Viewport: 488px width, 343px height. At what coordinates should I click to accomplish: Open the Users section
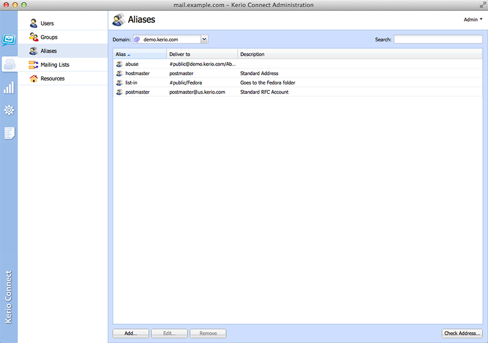(x=47, y=24)
